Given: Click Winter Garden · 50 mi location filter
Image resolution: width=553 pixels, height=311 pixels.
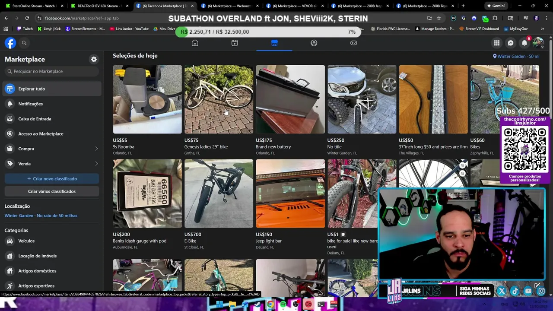Looking at the screenshot, I should point(516,56).
